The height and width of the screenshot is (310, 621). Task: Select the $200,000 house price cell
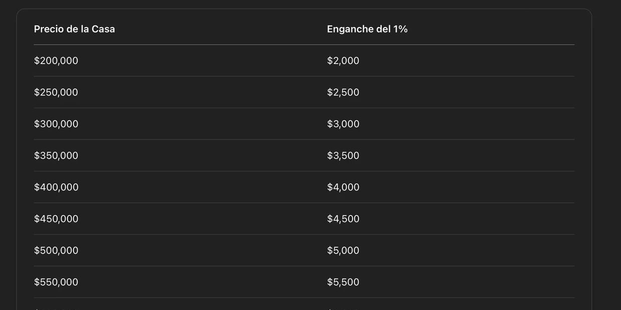click(56, 60)
